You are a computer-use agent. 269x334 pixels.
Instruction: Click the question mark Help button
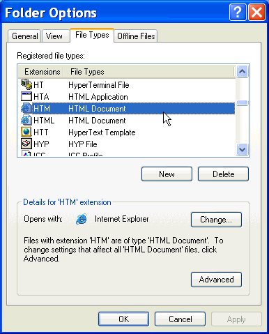[238, 13]
